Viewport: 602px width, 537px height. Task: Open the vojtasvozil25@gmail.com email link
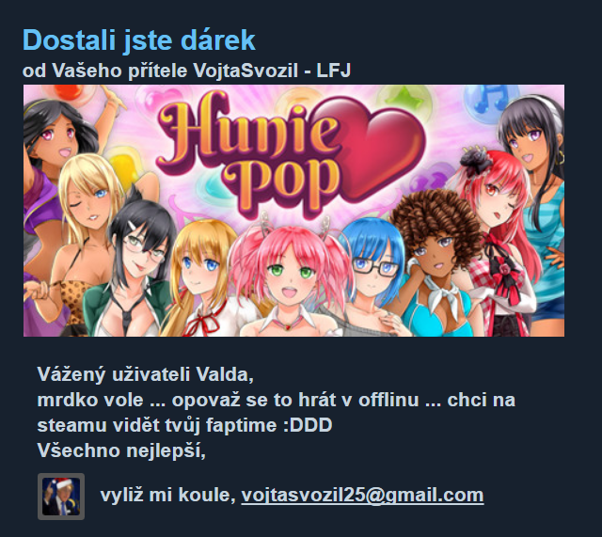[x=362, y=496]
